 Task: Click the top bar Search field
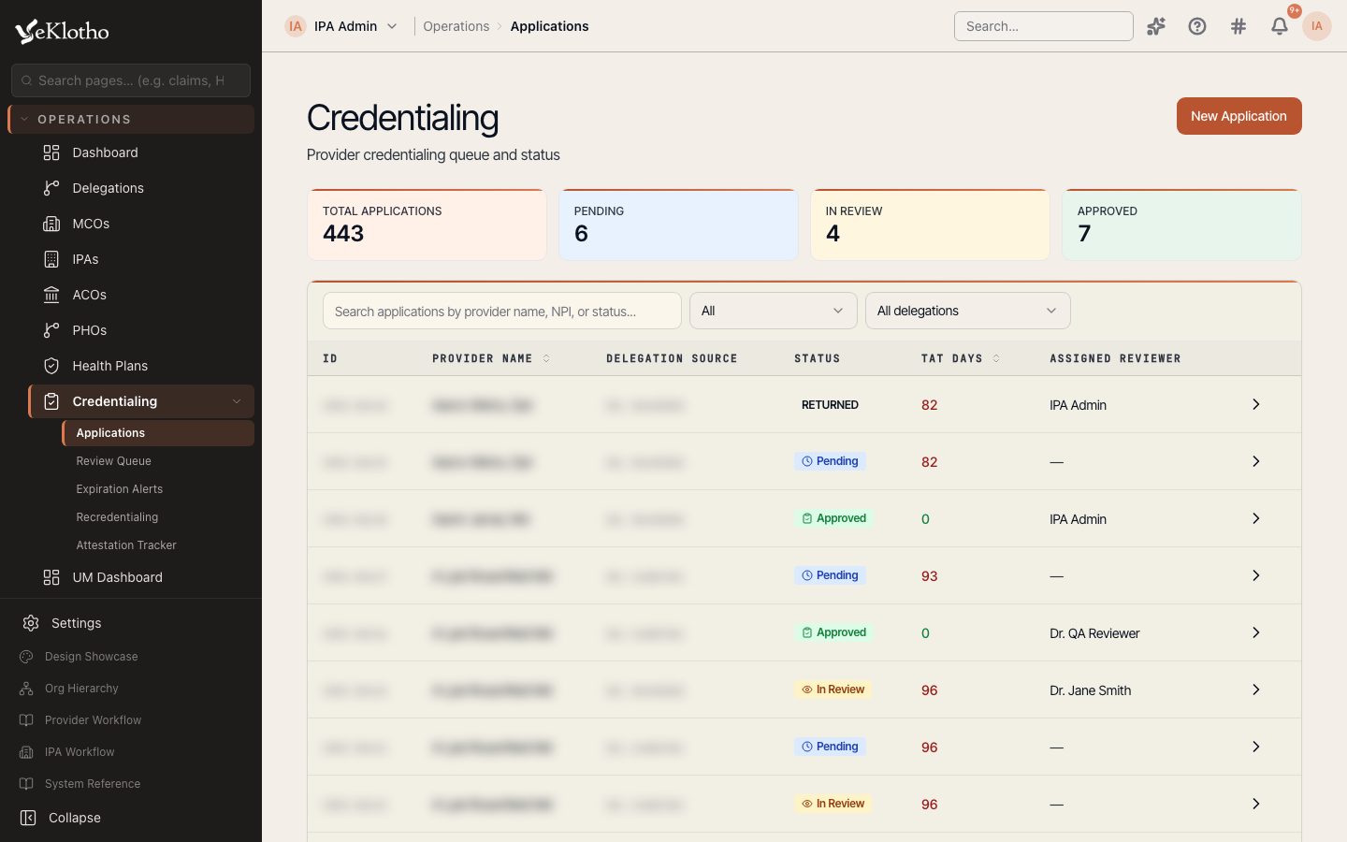(x=1044, y=26)
